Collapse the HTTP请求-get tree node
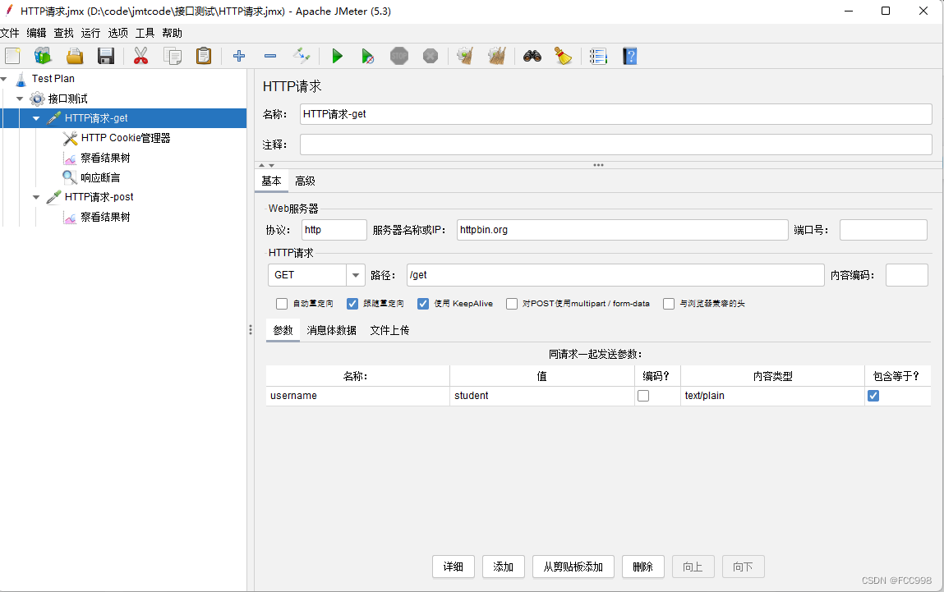The height and width of the screenshot is (592, 944). (x=36, y=118)
